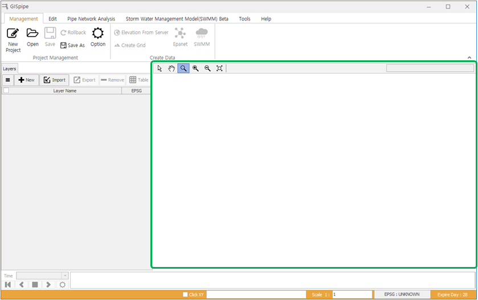
Task: Switch to the Management tab
Action: (23, 19)
